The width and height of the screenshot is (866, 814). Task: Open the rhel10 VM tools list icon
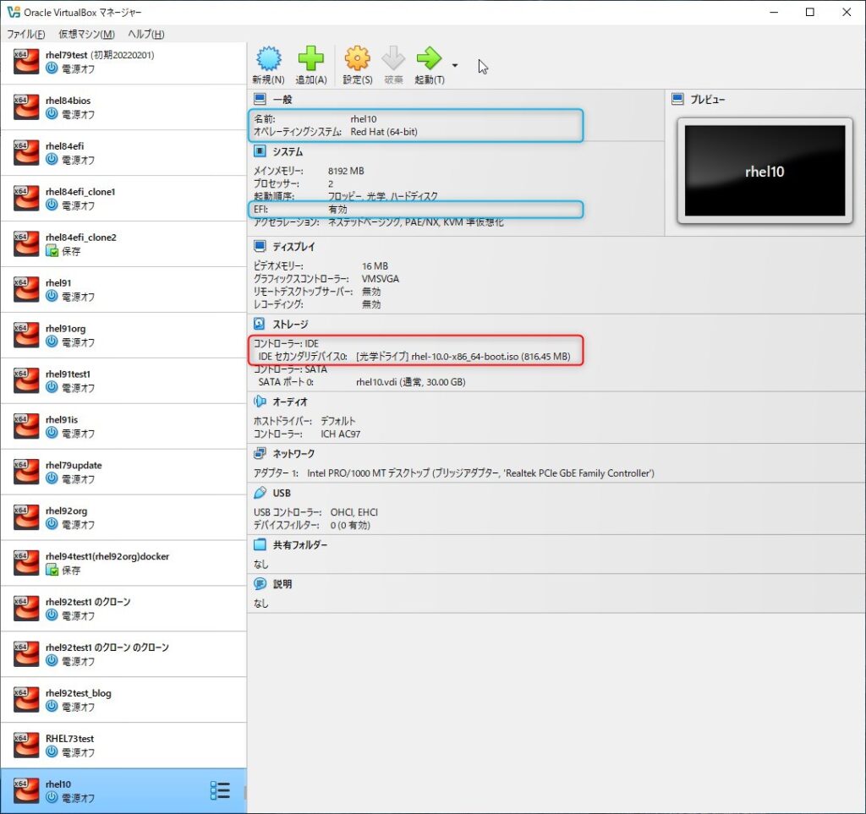click(220, 790)
